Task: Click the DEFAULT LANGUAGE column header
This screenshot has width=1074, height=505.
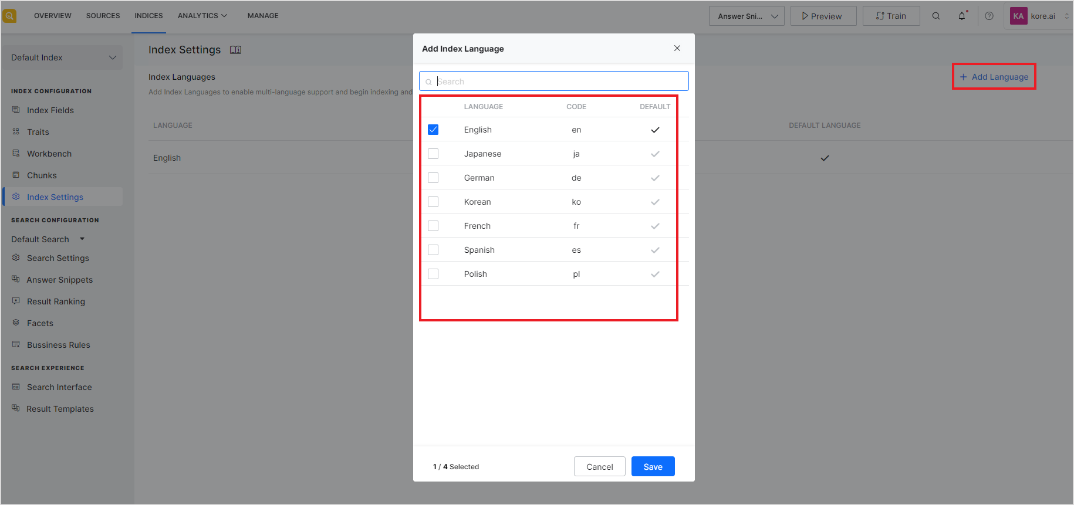Action: [x=825, y=126]
